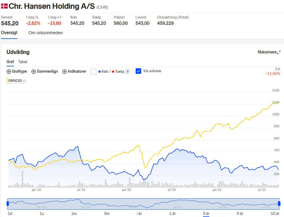Choose the 1m time range
Viewport: 284px width, 217px height.
[x=74, y=214]
